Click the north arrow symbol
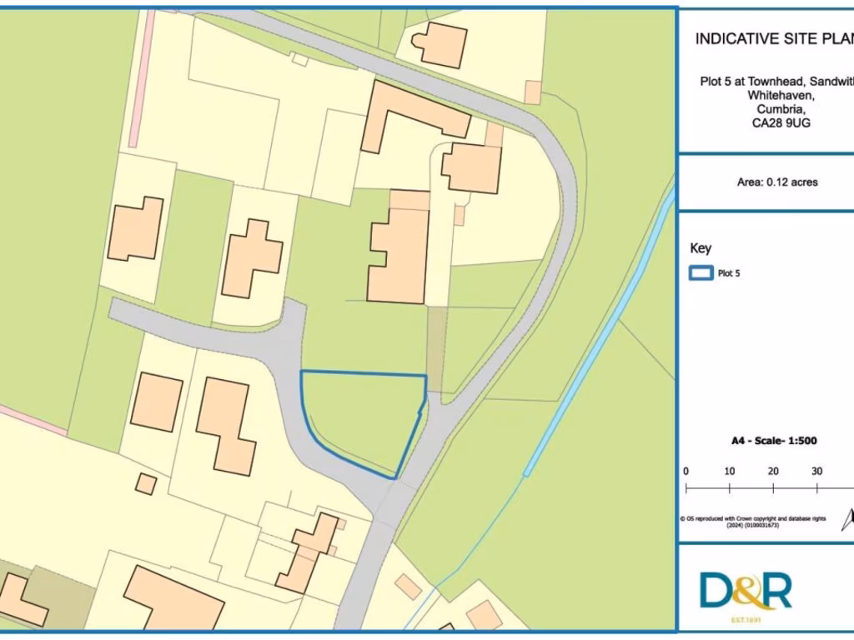This screenshot has width=854, height=640. [x=847, y=520]
